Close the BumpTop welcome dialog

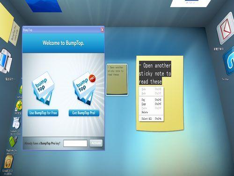[102, 30]
